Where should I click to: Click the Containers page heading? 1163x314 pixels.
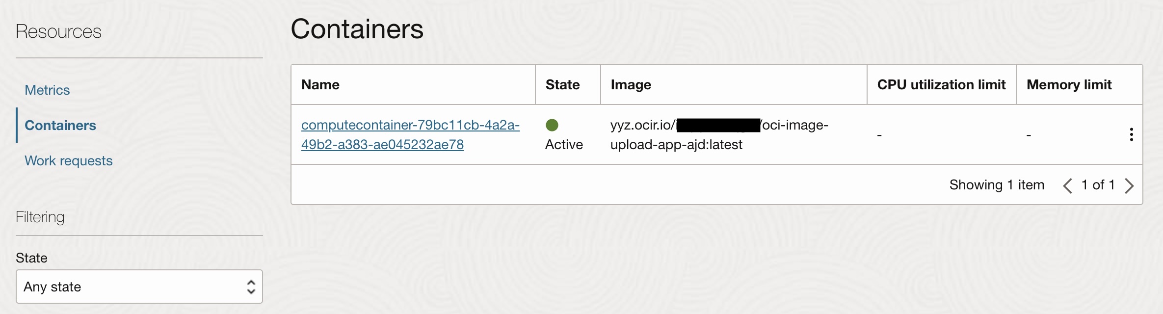[357, 29]
